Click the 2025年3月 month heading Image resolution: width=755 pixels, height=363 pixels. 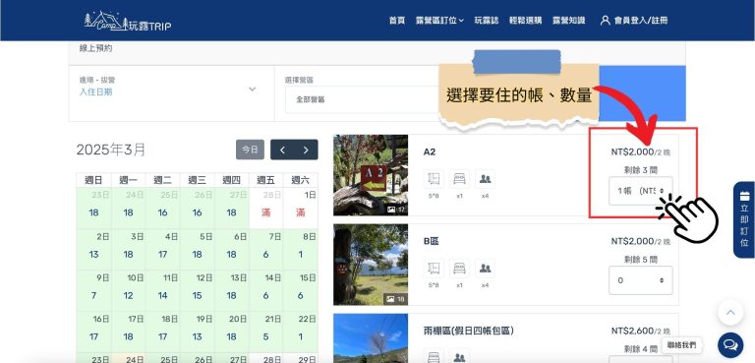pos(111,150)
